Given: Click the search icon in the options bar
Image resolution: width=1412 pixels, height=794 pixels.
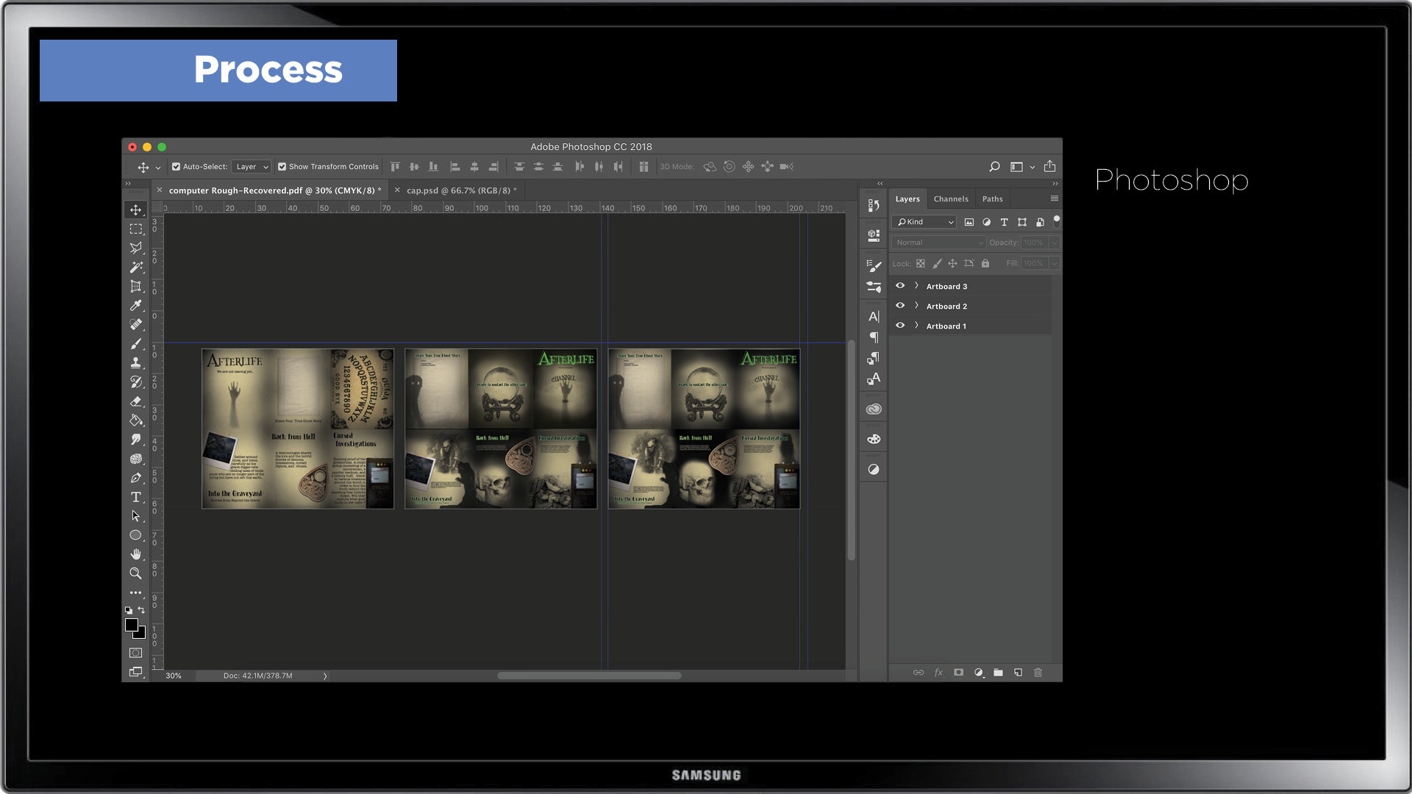Looking at the screenshot, I should pyautogui.click(x=994, y=167).
